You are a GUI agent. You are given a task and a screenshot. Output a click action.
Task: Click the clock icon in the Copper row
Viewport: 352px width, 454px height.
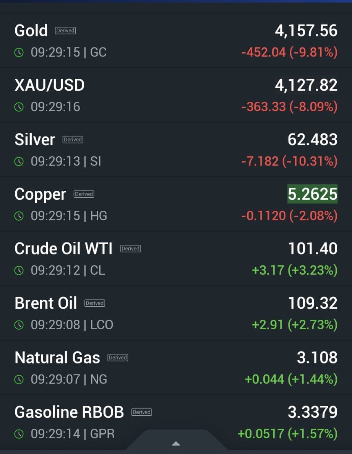[x=19, y=216]
